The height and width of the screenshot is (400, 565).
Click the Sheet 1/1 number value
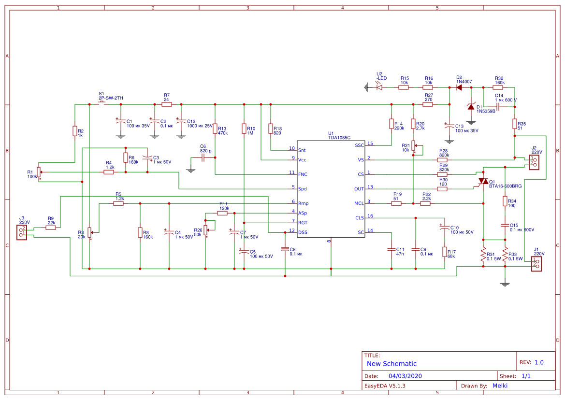(x=526, y=376)
